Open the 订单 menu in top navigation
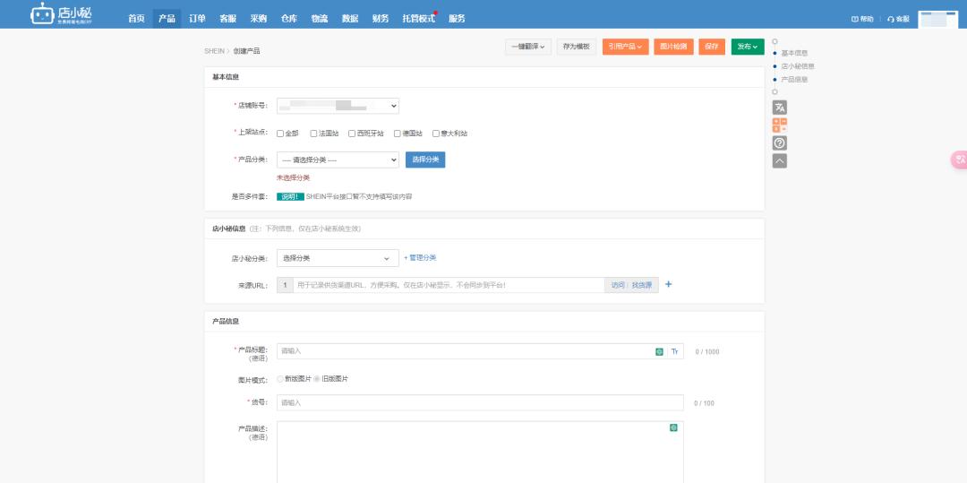Viewport: 967px width, 483px height. click(197, 18)
